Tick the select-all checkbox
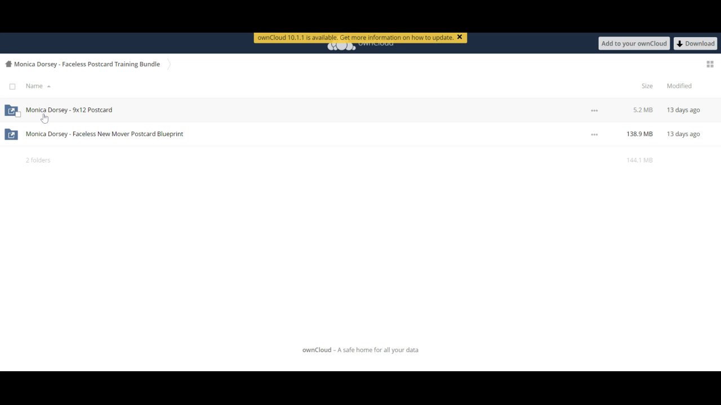 tap(12, 87)
